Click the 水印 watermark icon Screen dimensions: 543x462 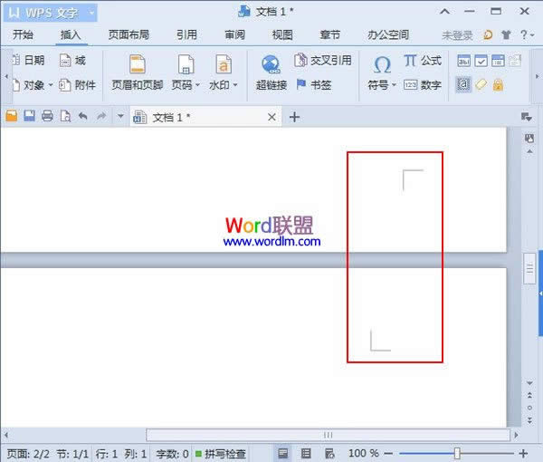(x=224, y=64)
